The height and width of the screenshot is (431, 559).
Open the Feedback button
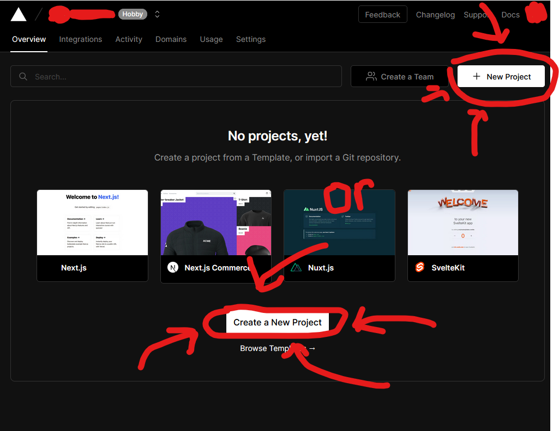pos(382,15)
